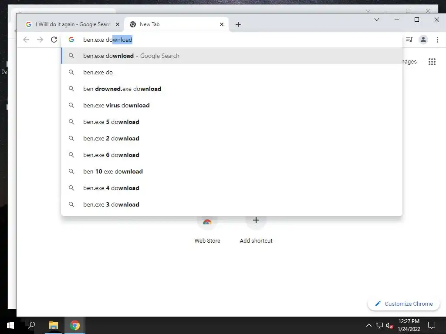
Task: Click search icon beside 'ben 10 exe download'
Action: [x=71, y=171]
